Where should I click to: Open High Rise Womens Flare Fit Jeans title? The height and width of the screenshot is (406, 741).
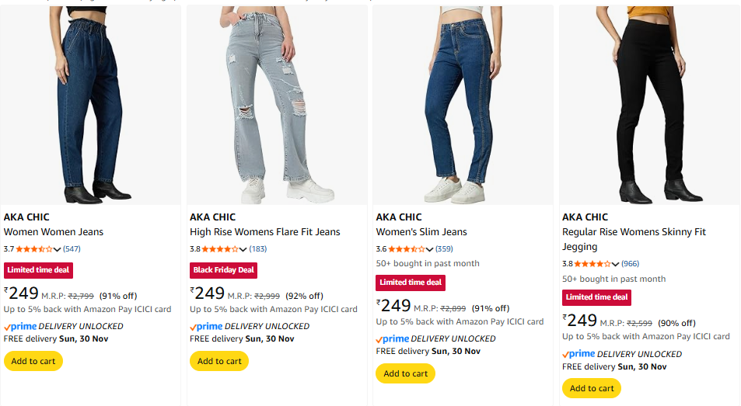click(265, 231)
